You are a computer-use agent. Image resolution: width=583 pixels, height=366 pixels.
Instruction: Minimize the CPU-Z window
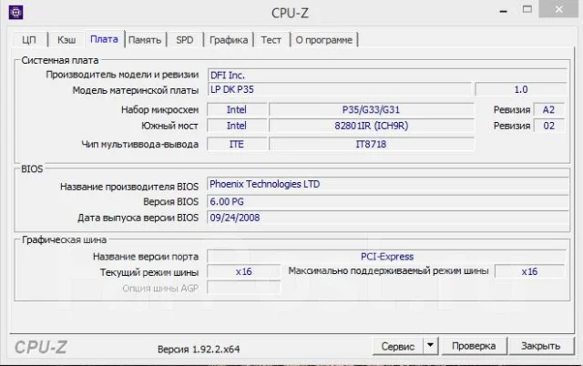coord(504,11)
